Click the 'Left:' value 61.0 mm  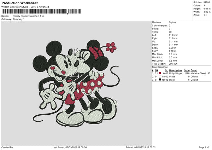[173, 35]
